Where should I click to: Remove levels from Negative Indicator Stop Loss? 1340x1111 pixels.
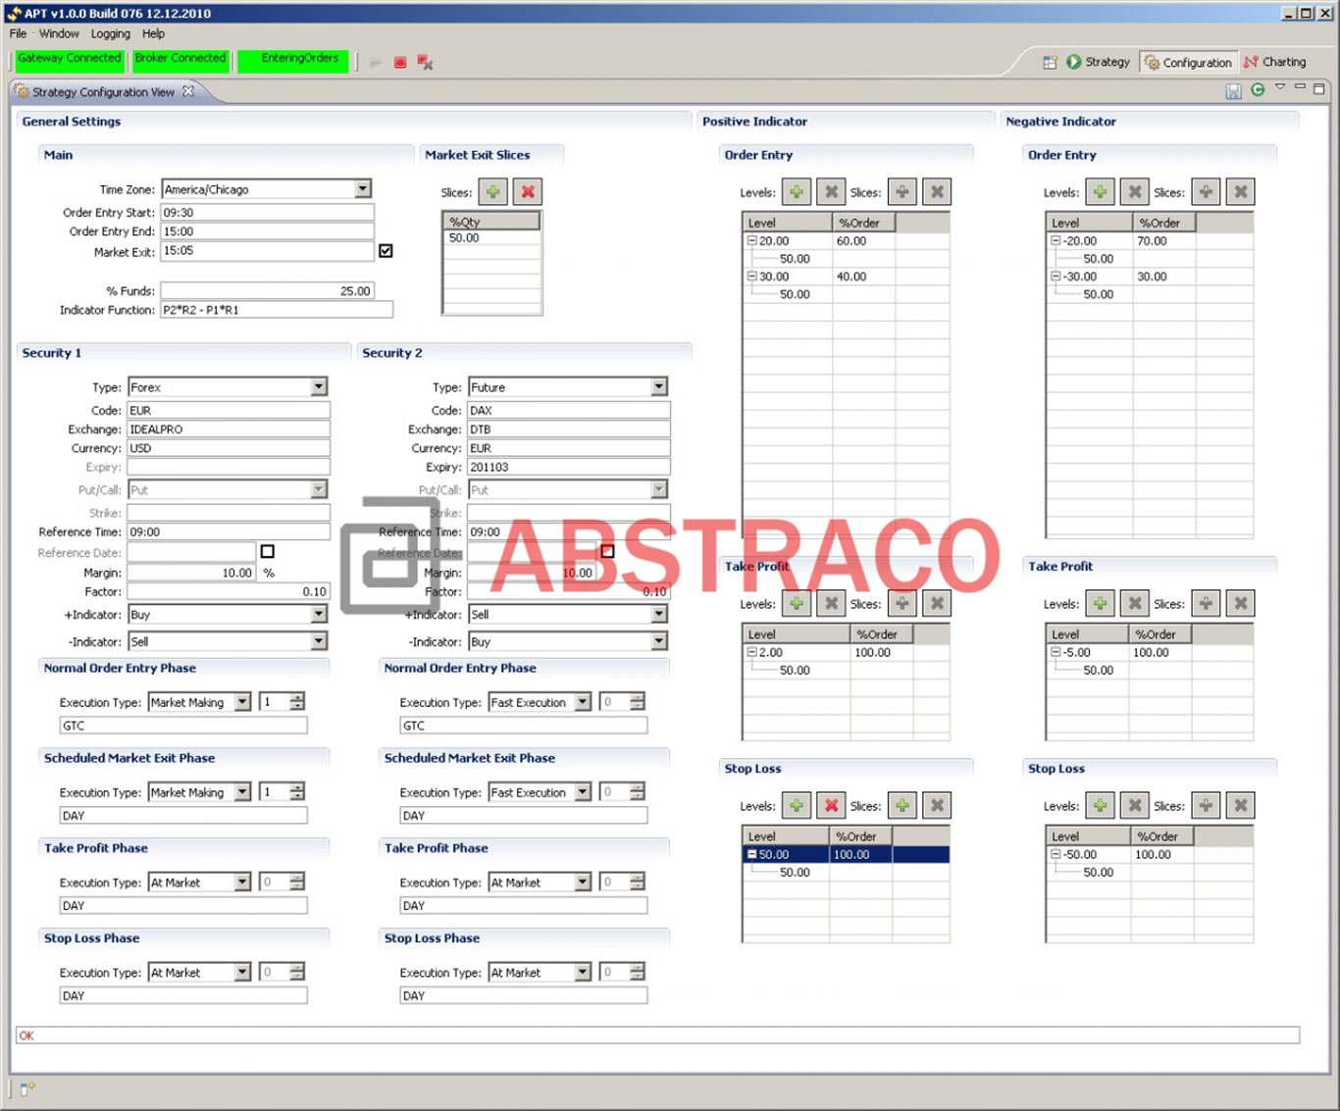pyautogui.click(x=1133, y=805)
